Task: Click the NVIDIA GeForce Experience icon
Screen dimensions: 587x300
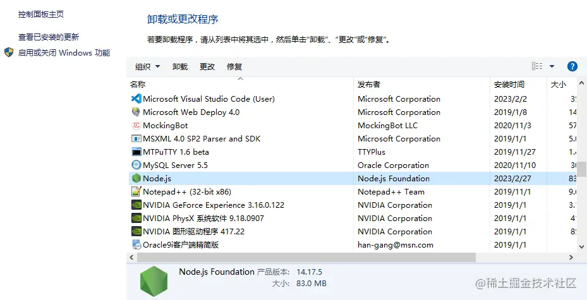Action: pyautogui.click(x=136, y=205)
